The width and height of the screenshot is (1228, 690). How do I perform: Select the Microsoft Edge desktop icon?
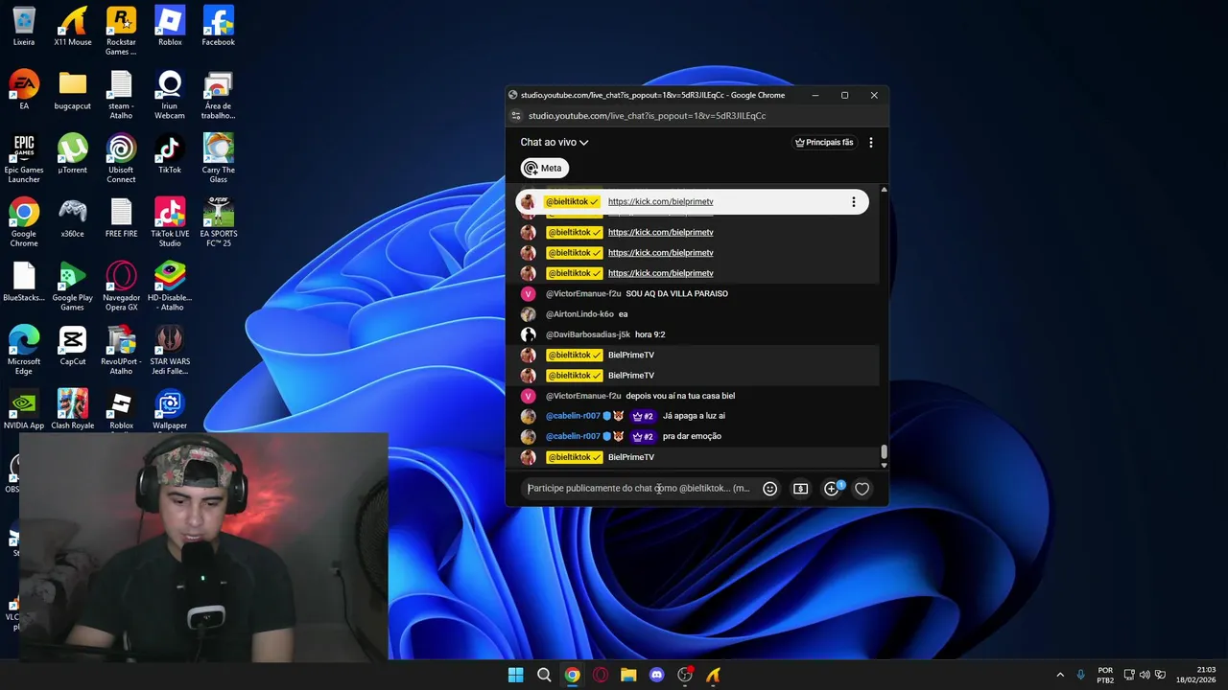click(24, 351)
